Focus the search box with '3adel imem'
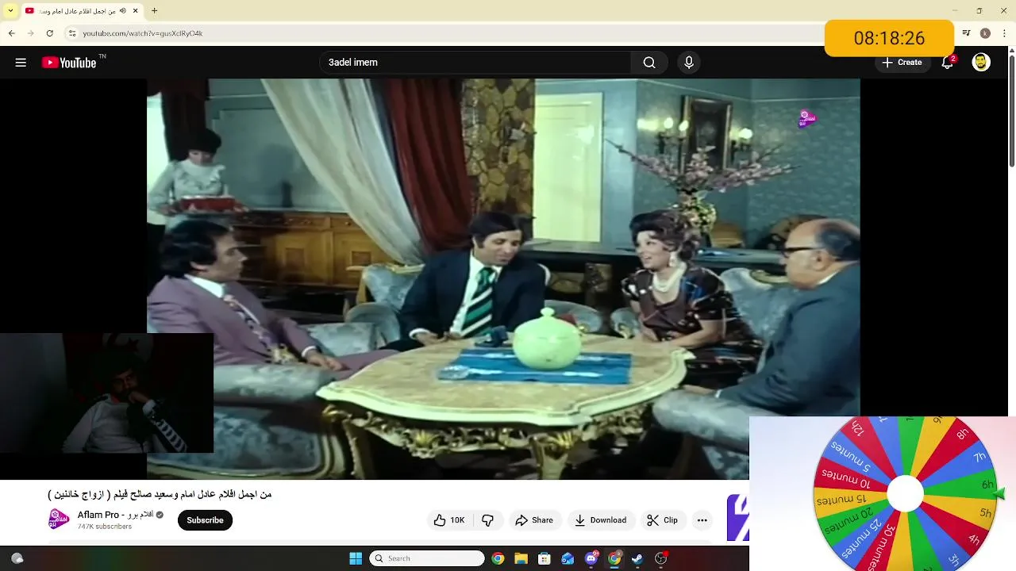The image size is (1016, 571). [x=475, y=63]
